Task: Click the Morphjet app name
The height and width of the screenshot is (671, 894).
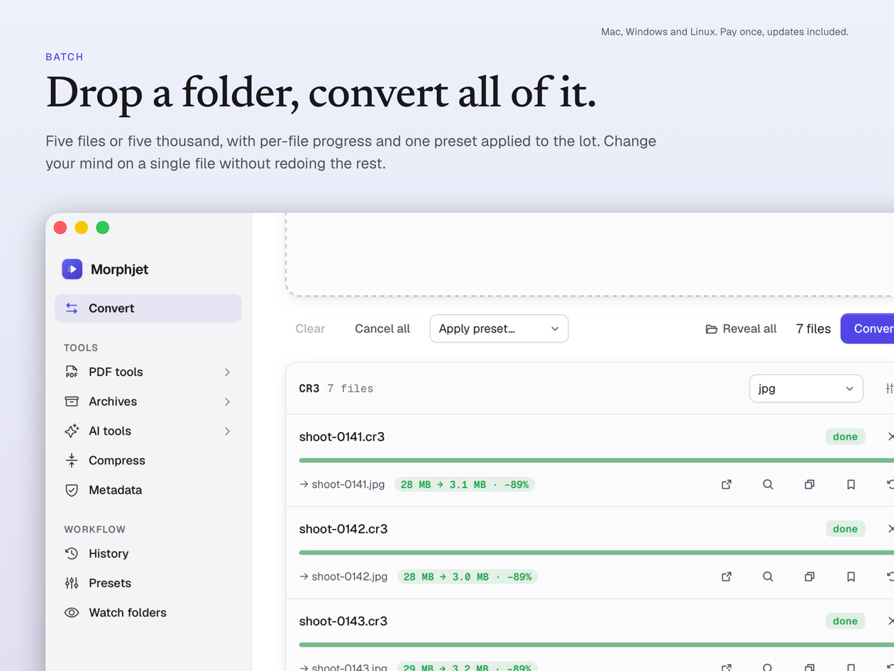Action: pyautogui.click(x=120, y=270)
